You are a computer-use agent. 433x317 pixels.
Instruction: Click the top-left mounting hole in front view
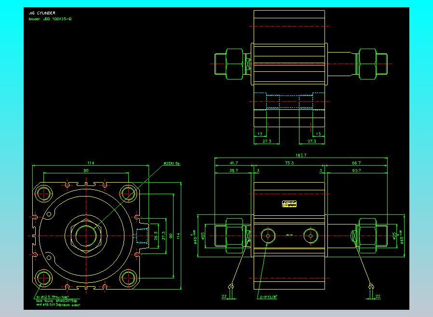44,193
